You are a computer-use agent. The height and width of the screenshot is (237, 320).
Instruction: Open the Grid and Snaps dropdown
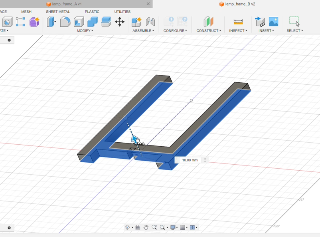click(184, 227)
